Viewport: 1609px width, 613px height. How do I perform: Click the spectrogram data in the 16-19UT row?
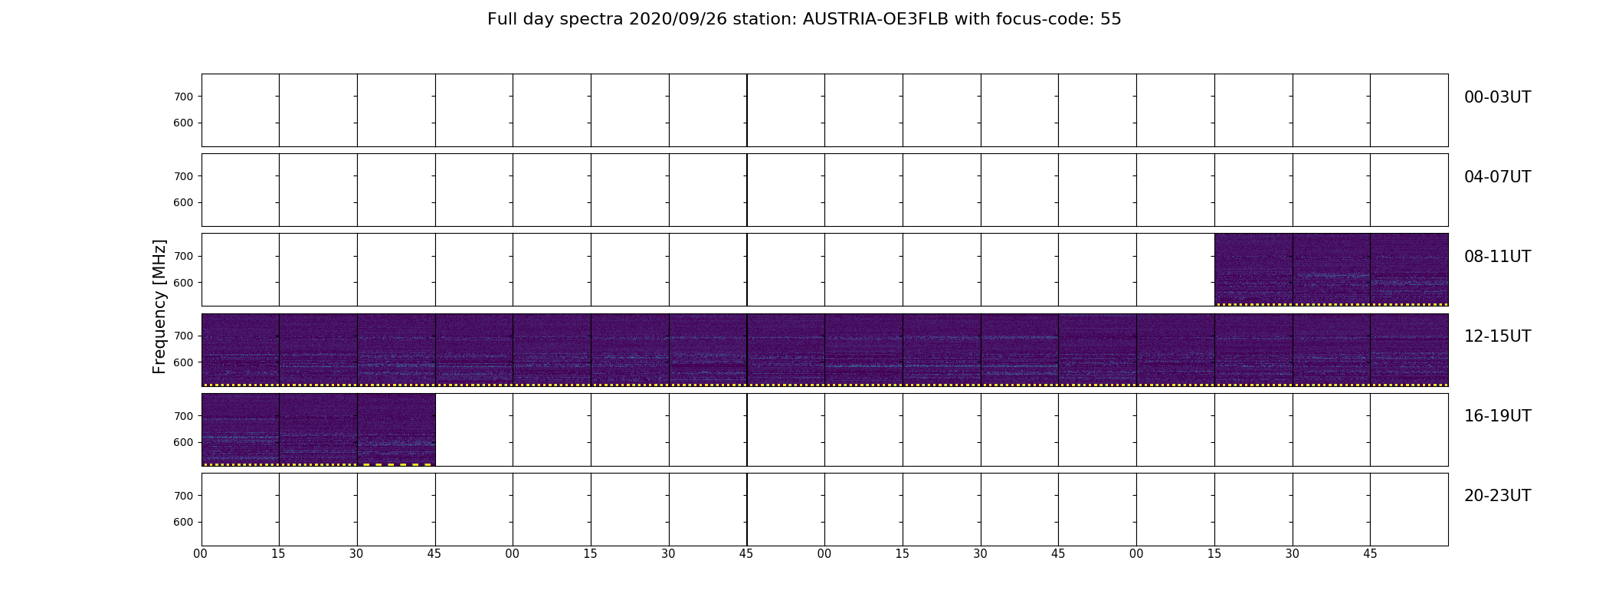click(x=318, y=430)
